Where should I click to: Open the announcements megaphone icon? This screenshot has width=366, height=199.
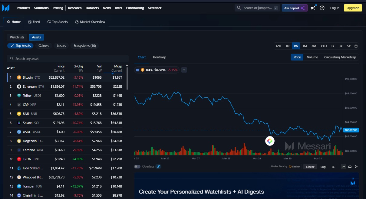313,8
